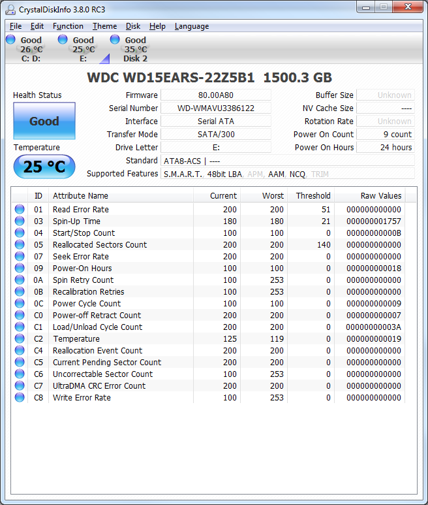Open the Help menu
Image resolution: width=428 pixels, height=505 pixels.
[157, 26]
